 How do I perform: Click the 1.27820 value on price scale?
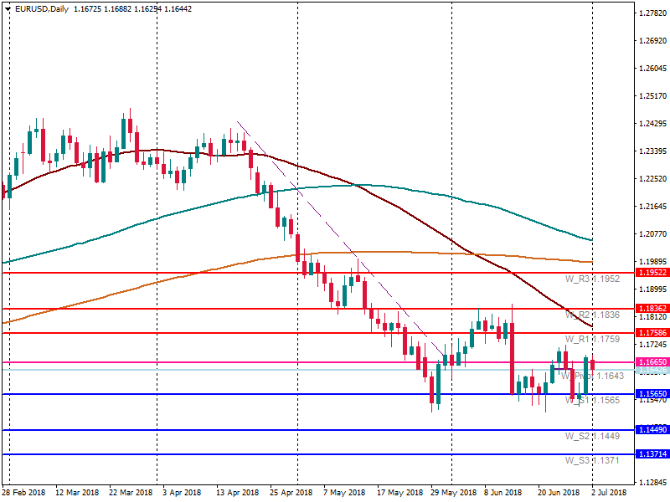tap(652, 13)
